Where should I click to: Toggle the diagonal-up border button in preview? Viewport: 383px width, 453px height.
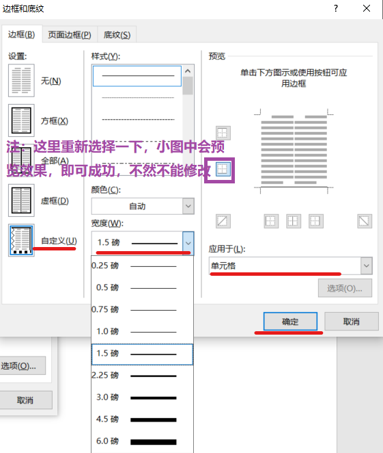(223, 221)
